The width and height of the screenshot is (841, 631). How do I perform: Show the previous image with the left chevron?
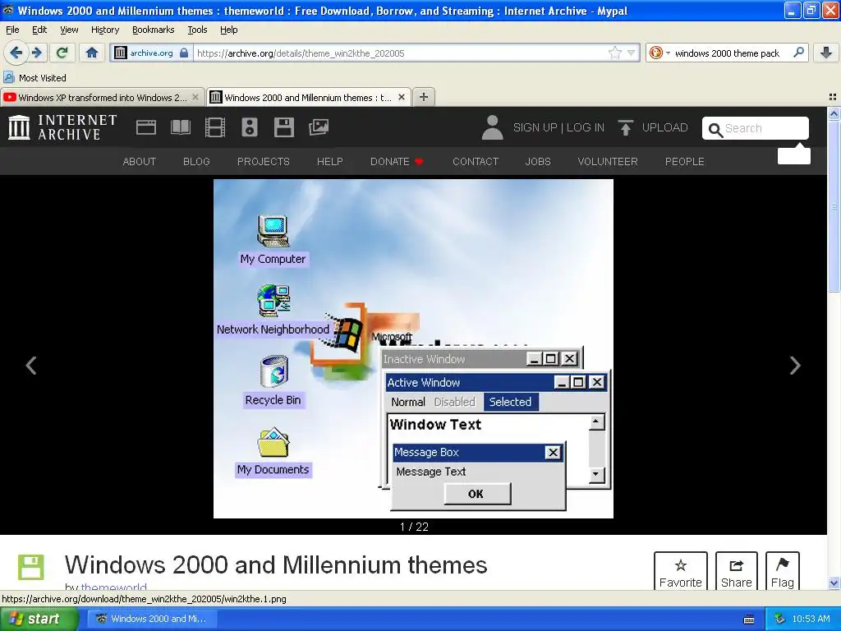pyautogui.click(x=31, y=366)
